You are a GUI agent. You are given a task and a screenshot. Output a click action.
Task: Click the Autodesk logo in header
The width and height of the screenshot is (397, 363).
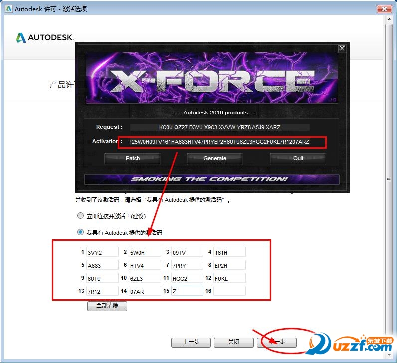pos(45,38)
